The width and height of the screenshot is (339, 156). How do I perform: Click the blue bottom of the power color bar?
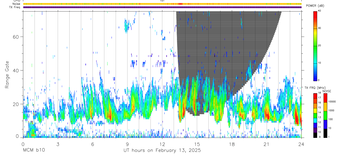pos(315,77)
